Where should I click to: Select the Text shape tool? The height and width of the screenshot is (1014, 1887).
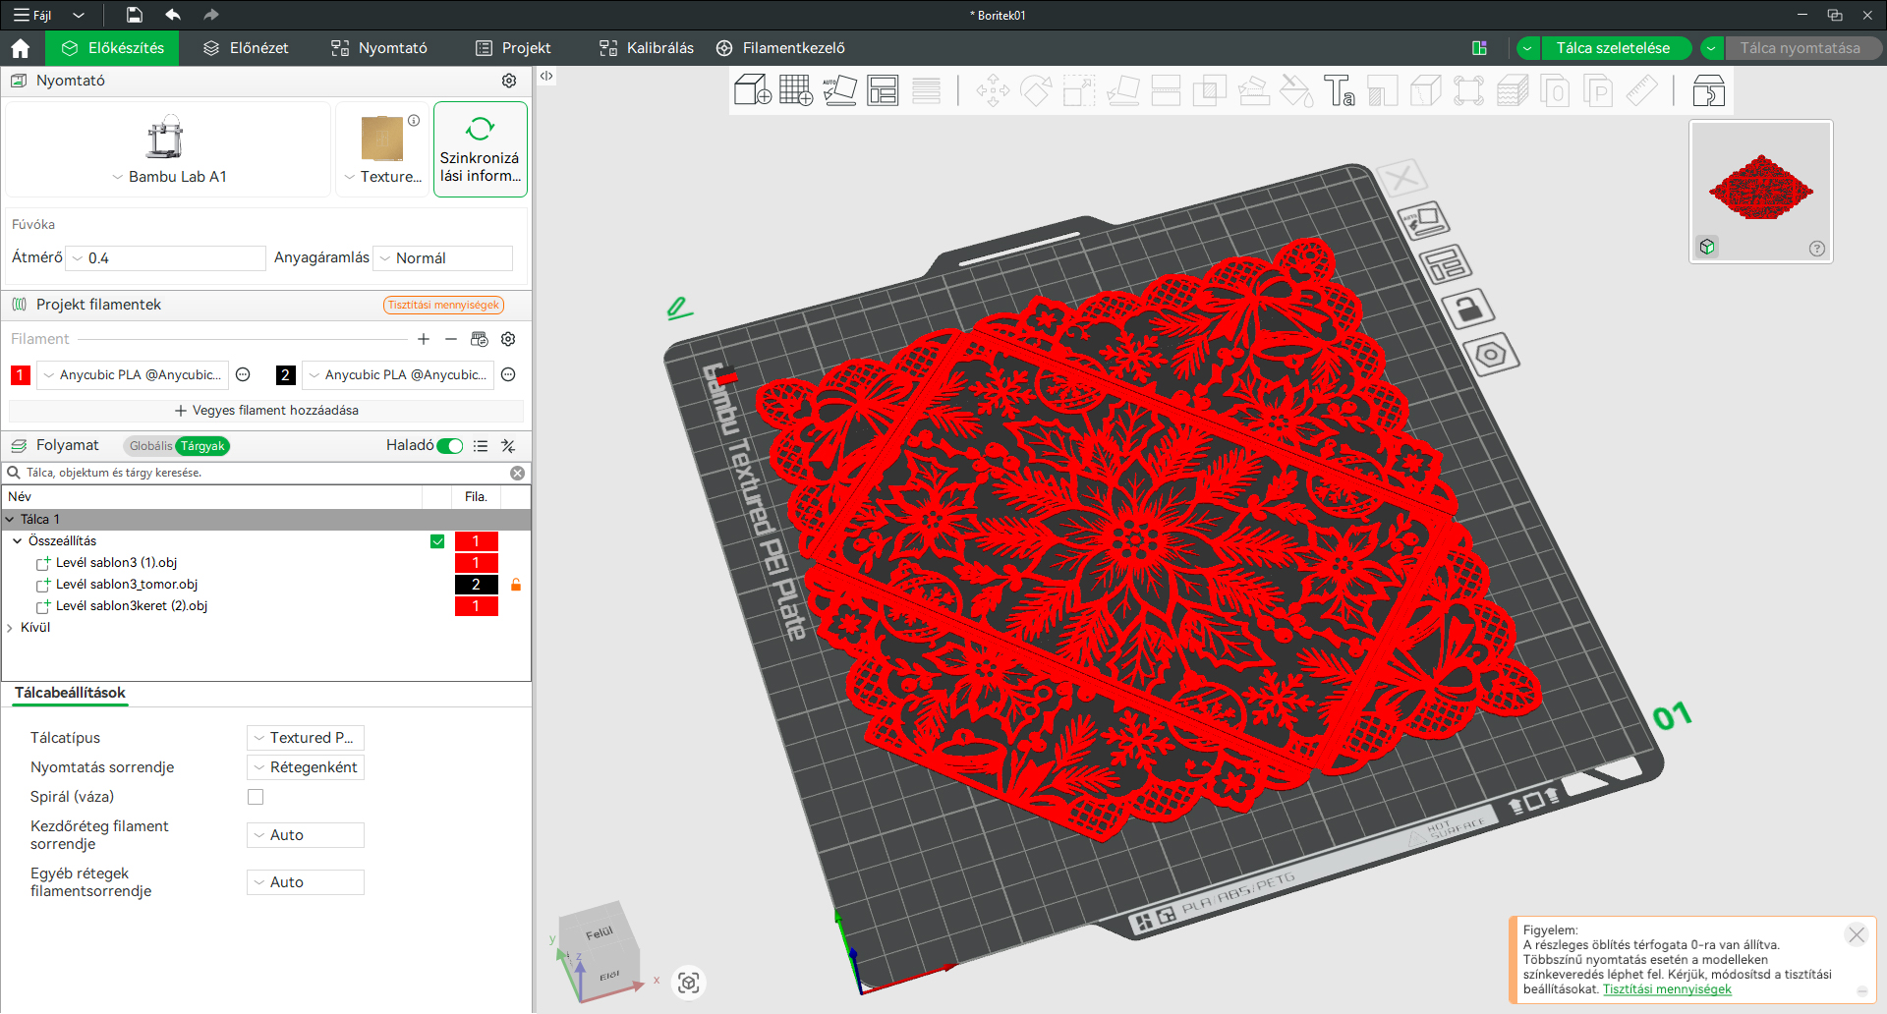click(x=1339, y=91)
